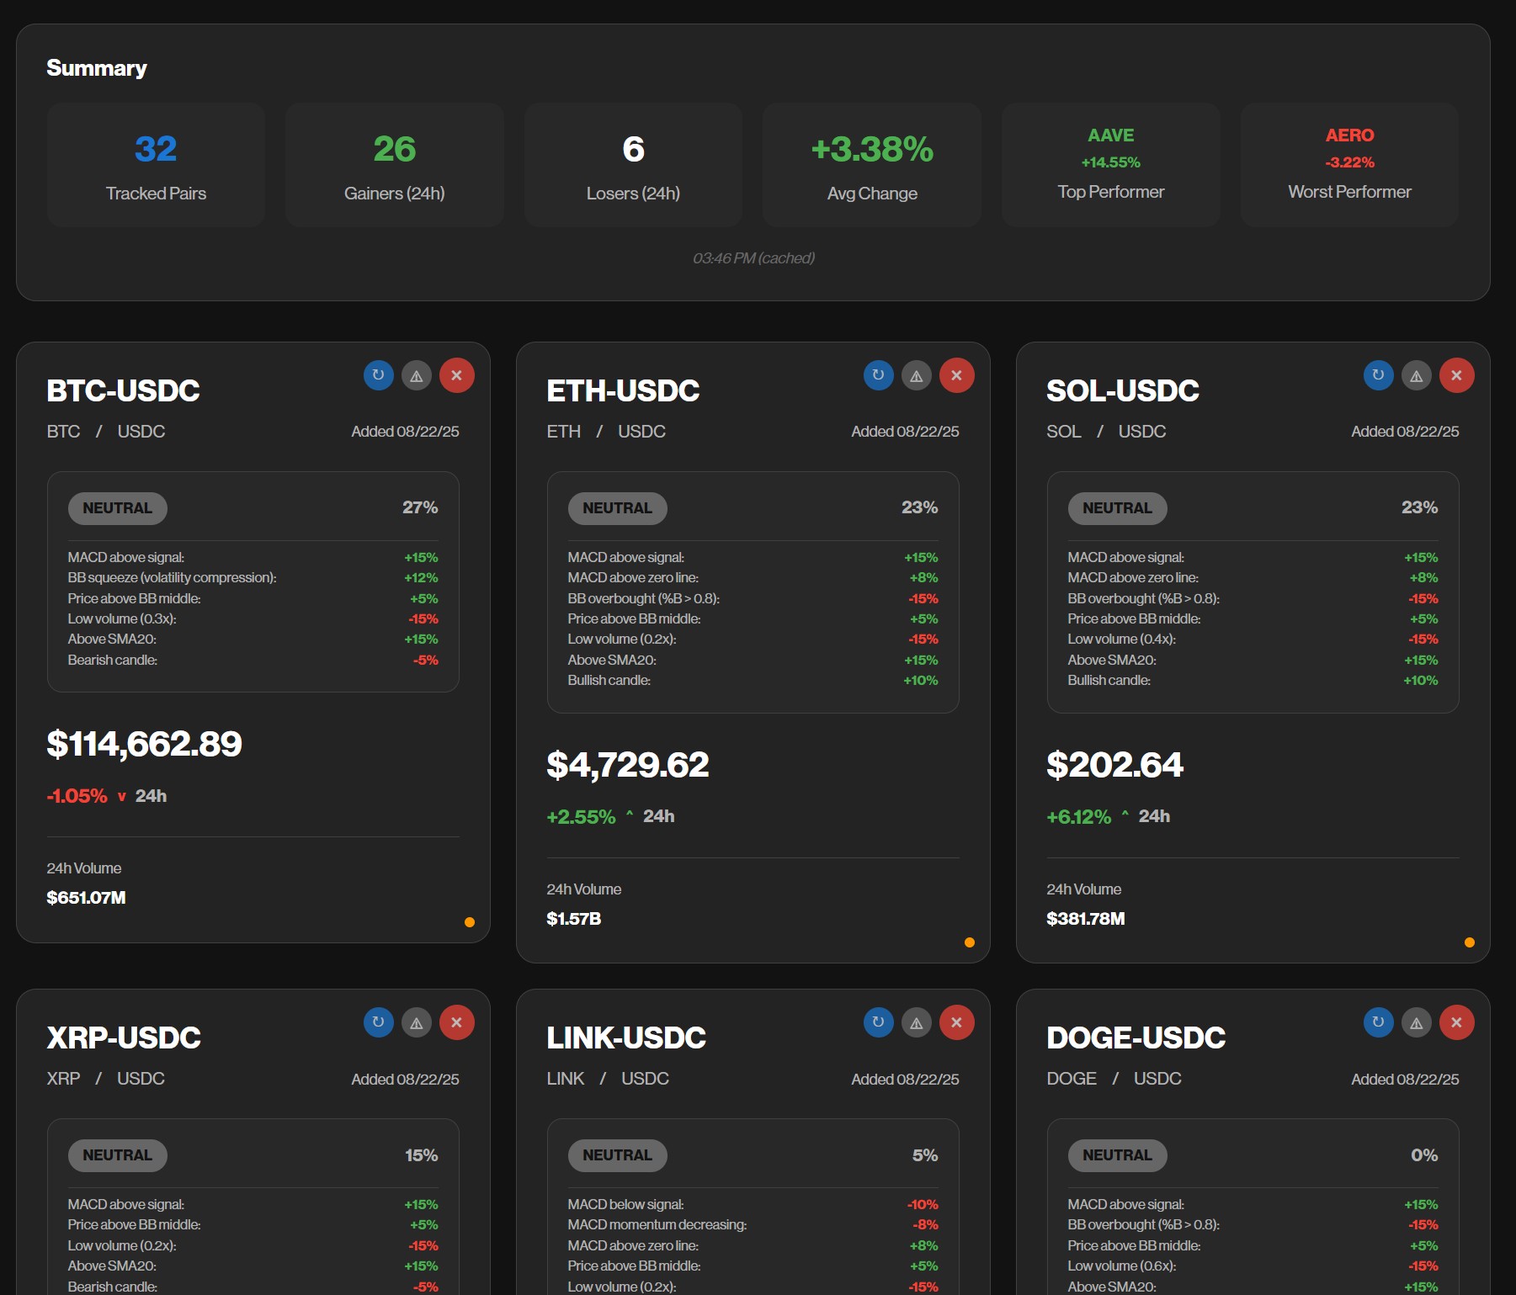Refresh the XRP-USDC card
Viewport: 1516px width, 1295px height.
coord(378,1022)
